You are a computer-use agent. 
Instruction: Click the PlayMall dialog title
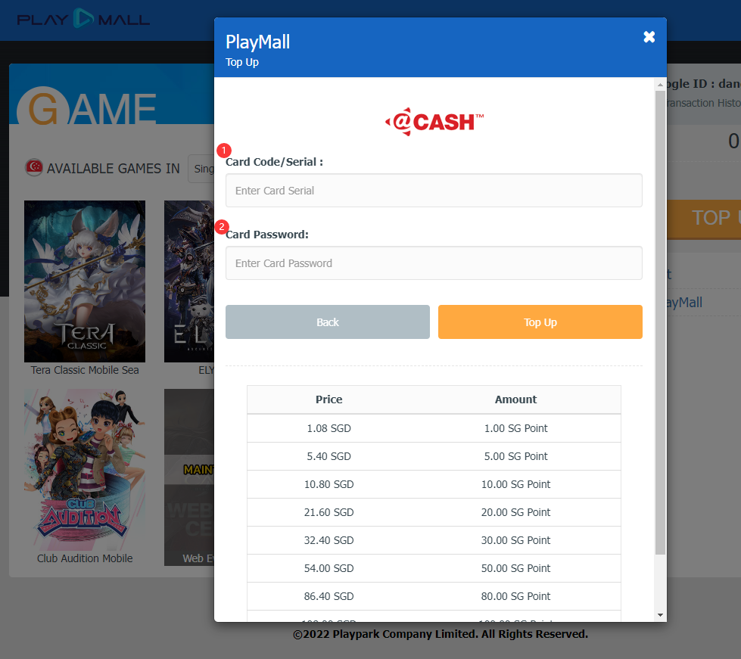point(257,42)
